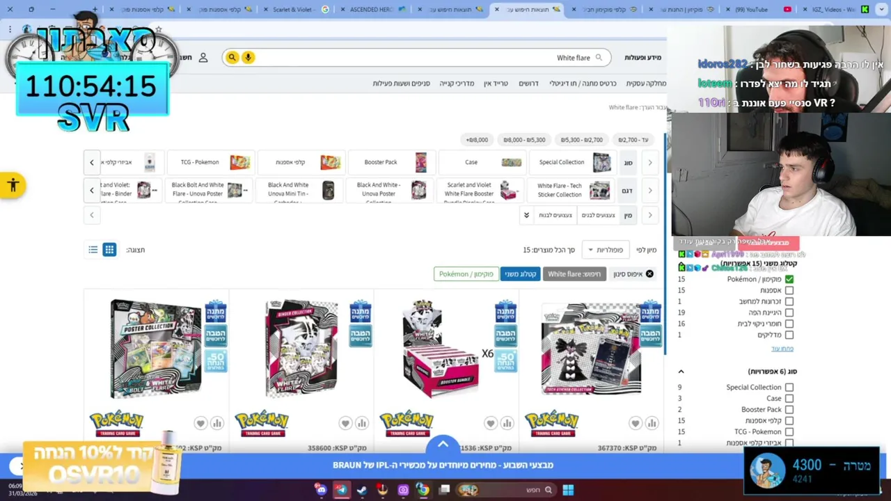Select price range עד ₪2,700 chip

tap(633, 140)
